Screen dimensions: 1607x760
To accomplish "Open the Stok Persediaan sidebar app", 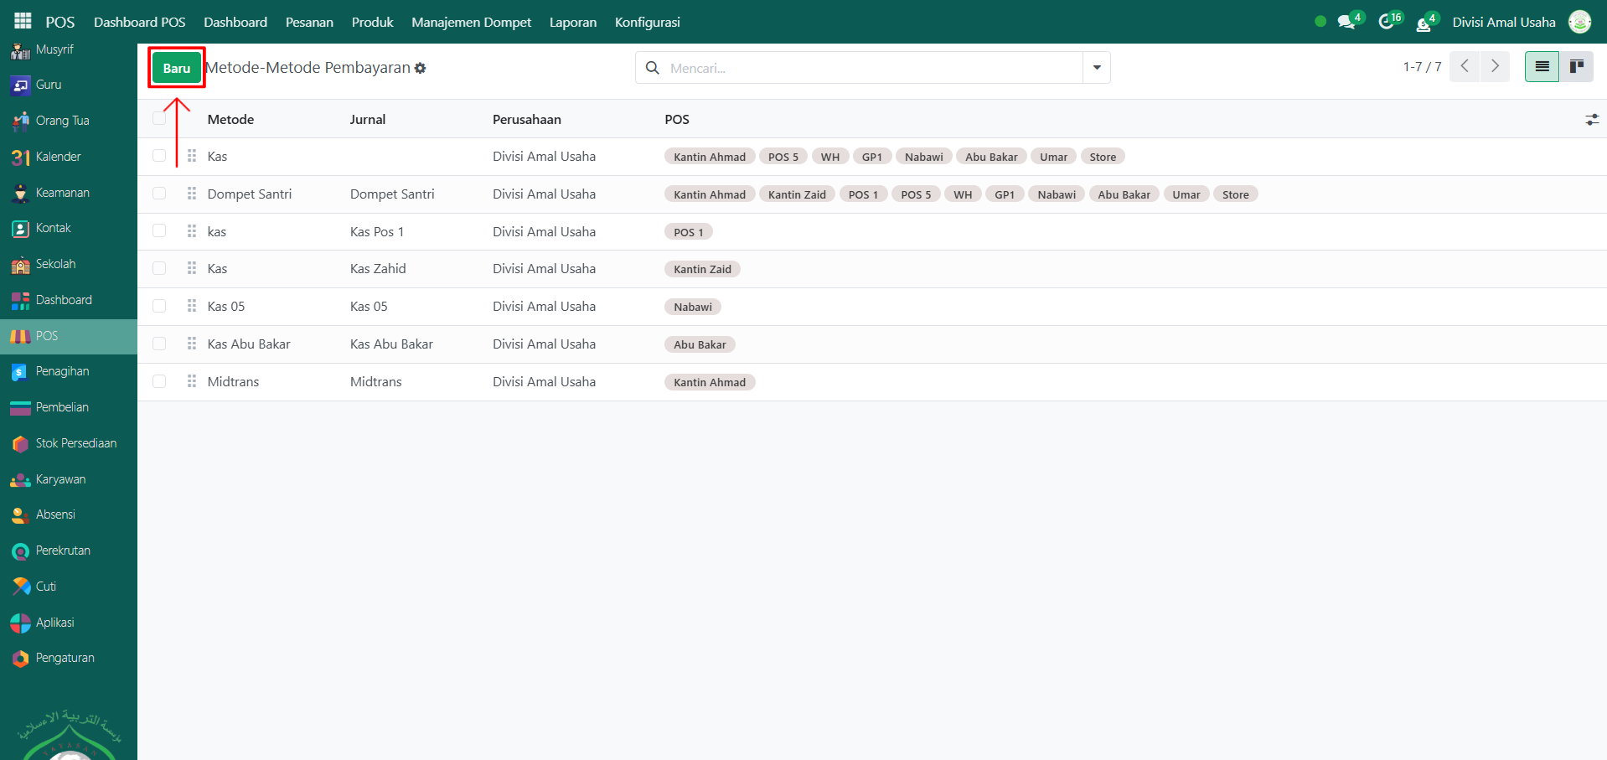I will click(75, 443).
